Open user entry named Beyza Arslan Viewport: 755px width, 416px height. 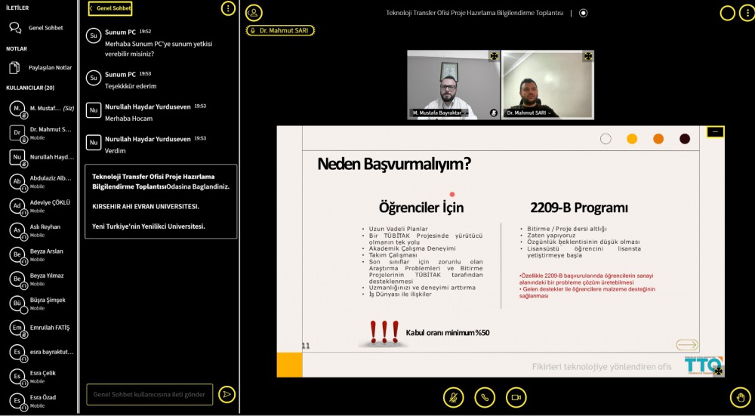pyautogui.click(x=41, y=254)
